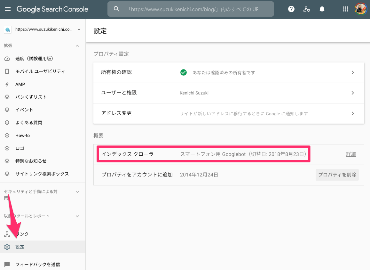
Task: Open the property selector dropdown arrow
Action: 79,29
